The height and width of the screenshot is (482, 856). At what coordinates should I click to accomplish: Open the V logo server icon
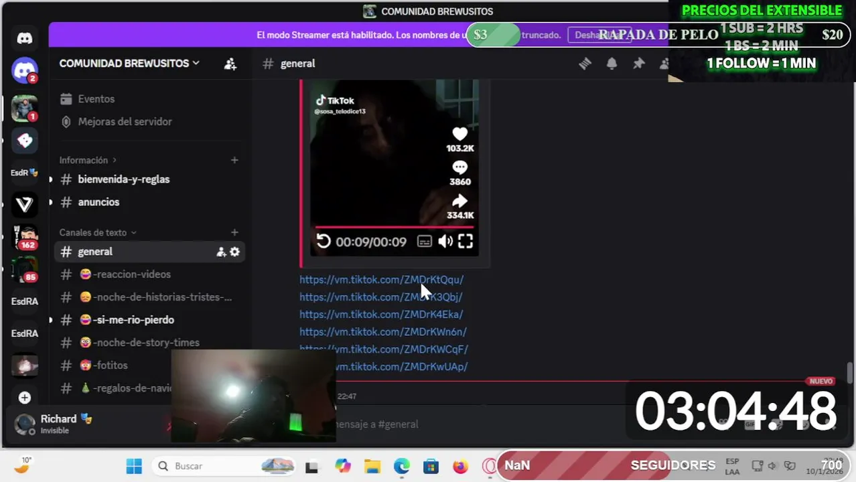tap(25, 204)
